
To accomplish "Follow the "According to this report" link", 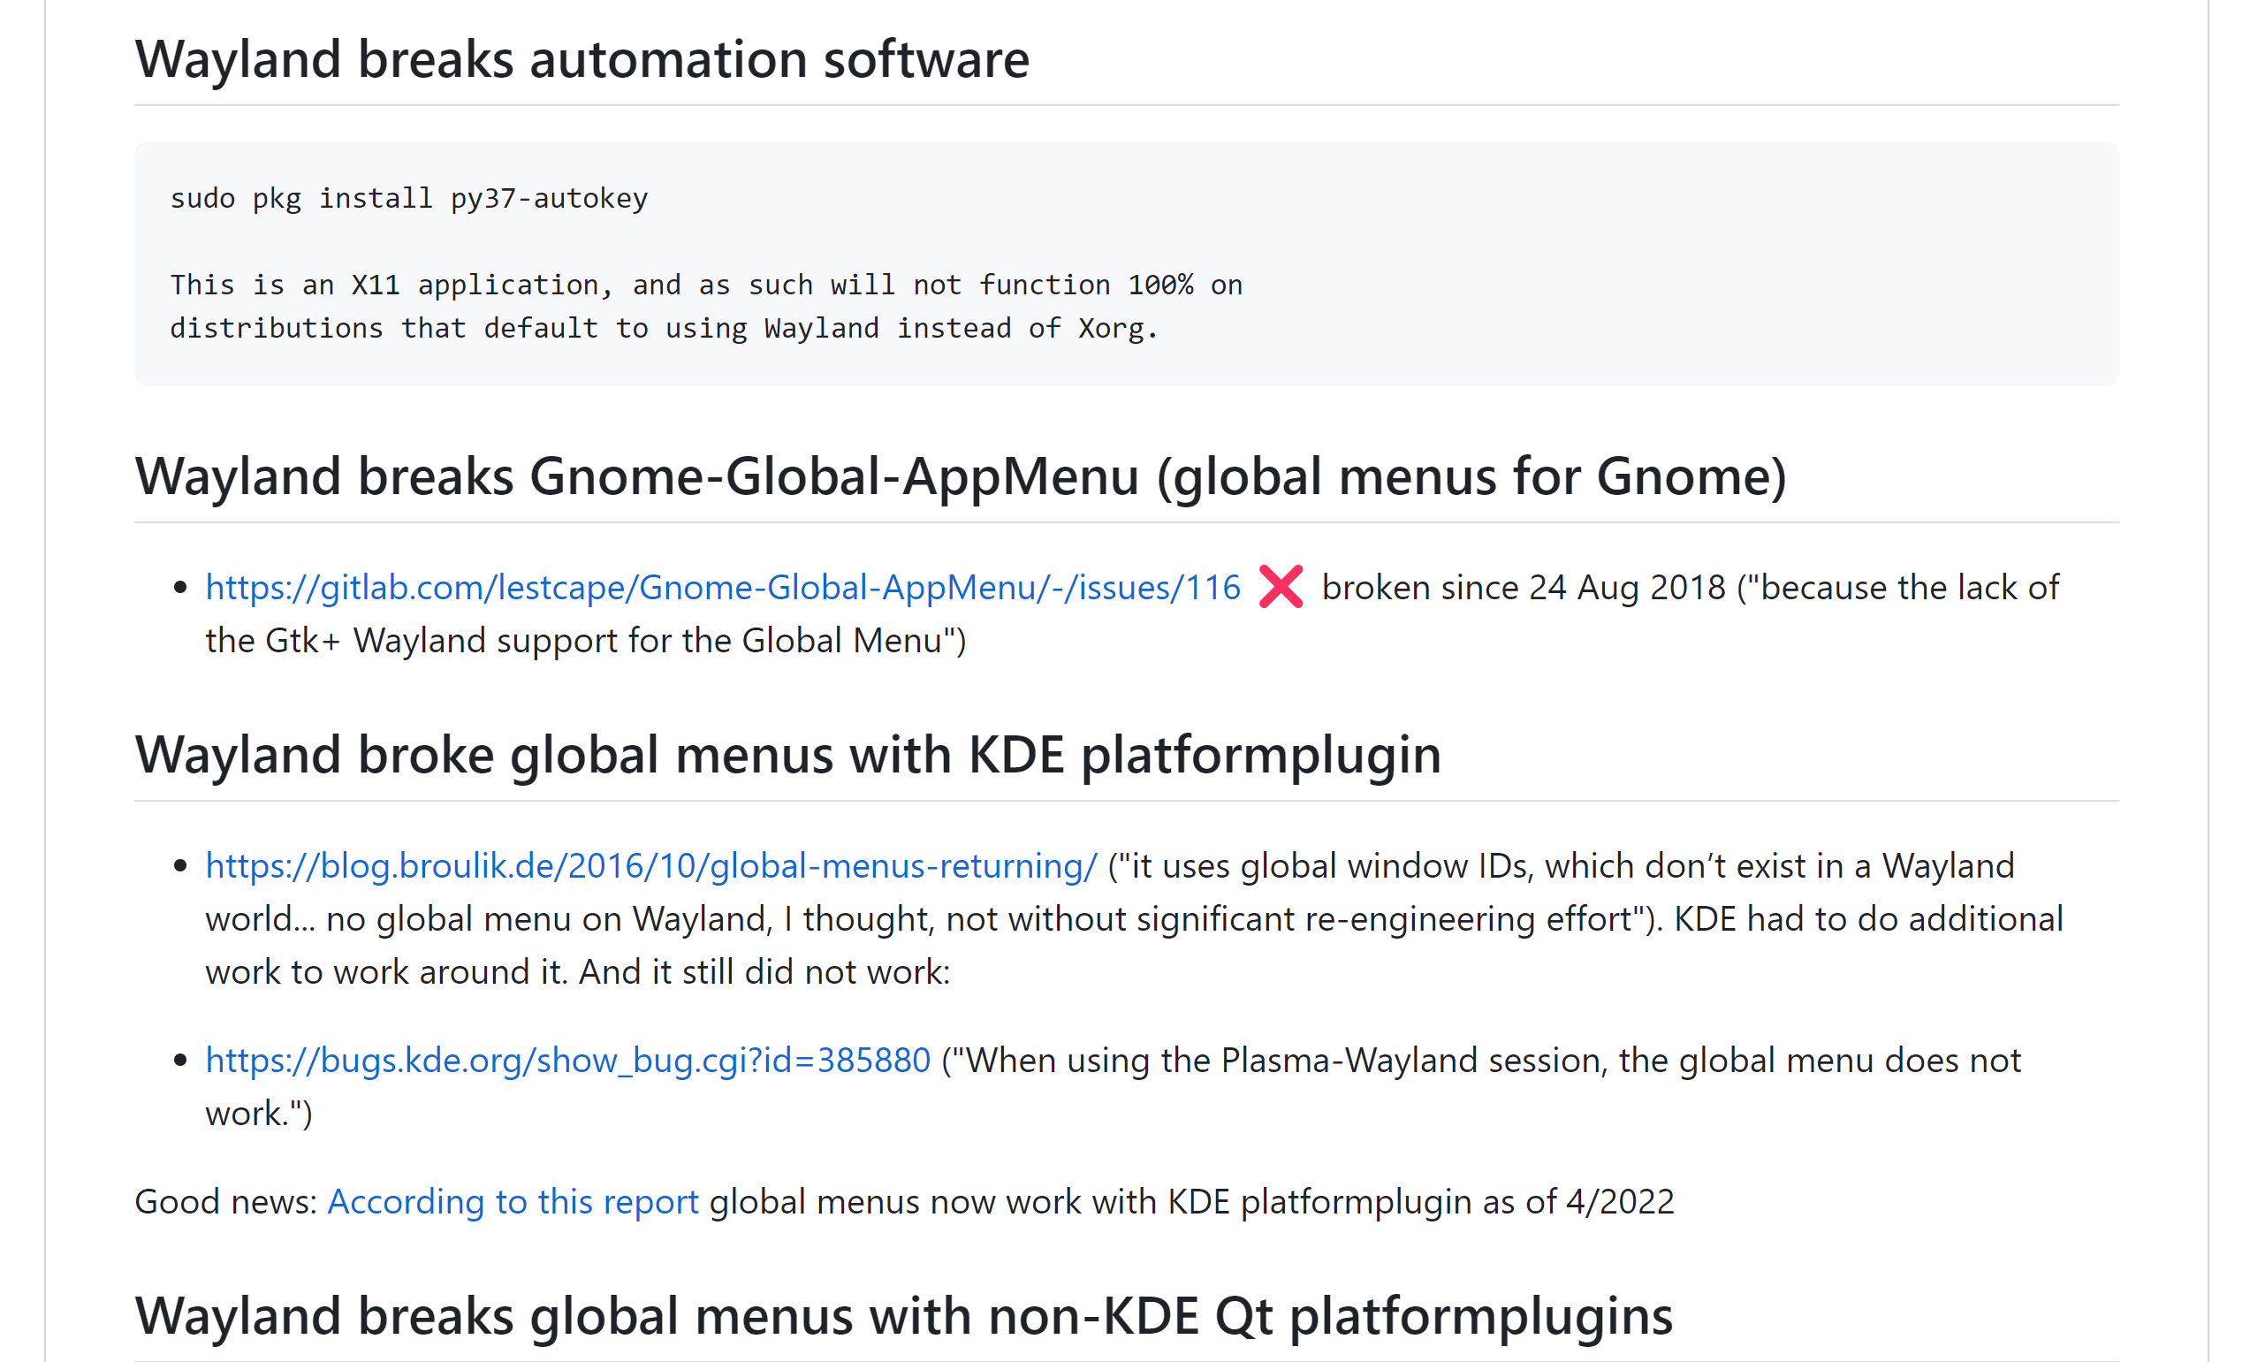I will (513, 1202).
